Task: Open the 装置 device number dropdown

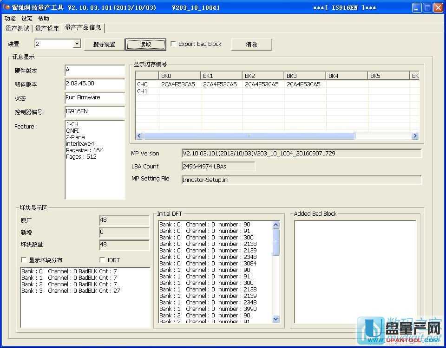Action: pos(77,44)
